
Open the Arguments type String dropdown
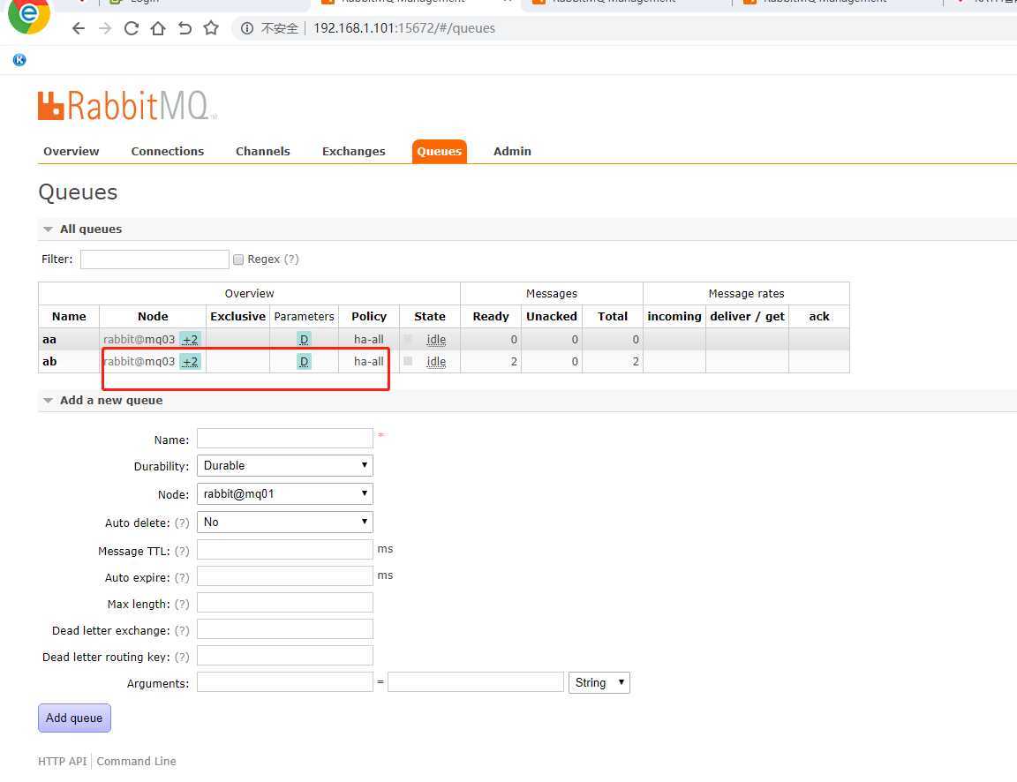599,683
